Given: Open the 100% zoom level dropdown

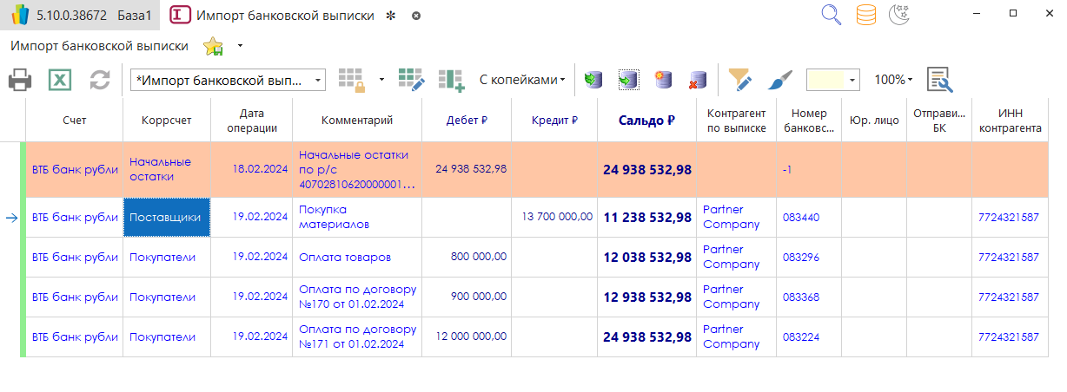Looking at the screenshot, I should pos(893,80).
